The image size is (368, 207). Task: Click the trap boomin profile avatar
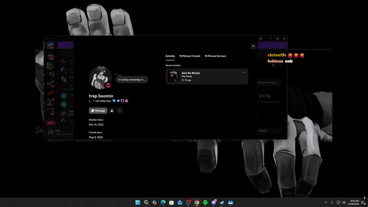(100, 77)
